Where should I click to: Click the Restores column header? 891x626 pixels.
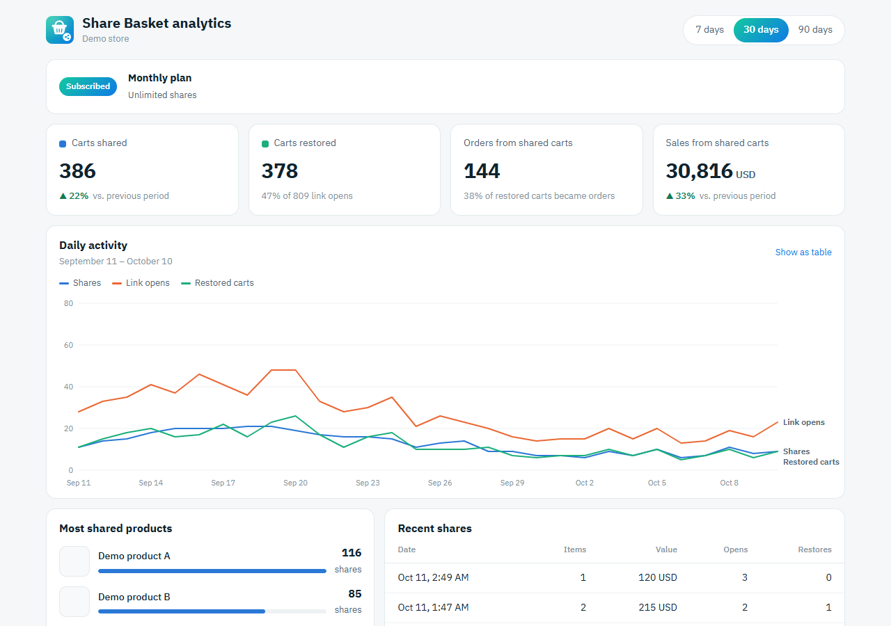[x=815, y=549]
